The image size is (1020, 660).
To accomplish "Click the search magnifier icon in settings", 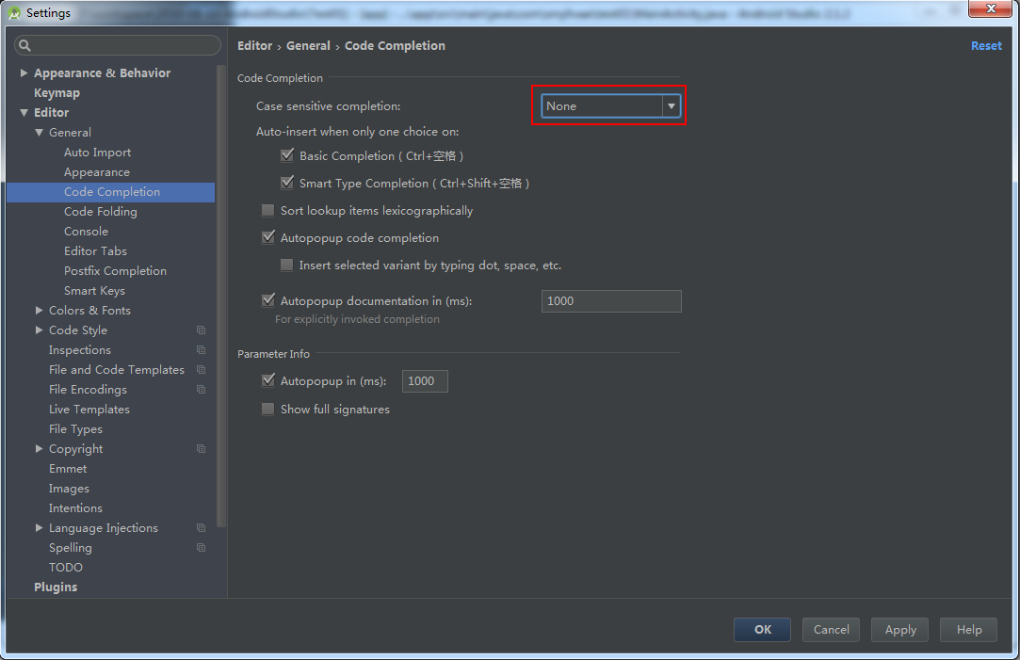I will [x=24, y=45].
